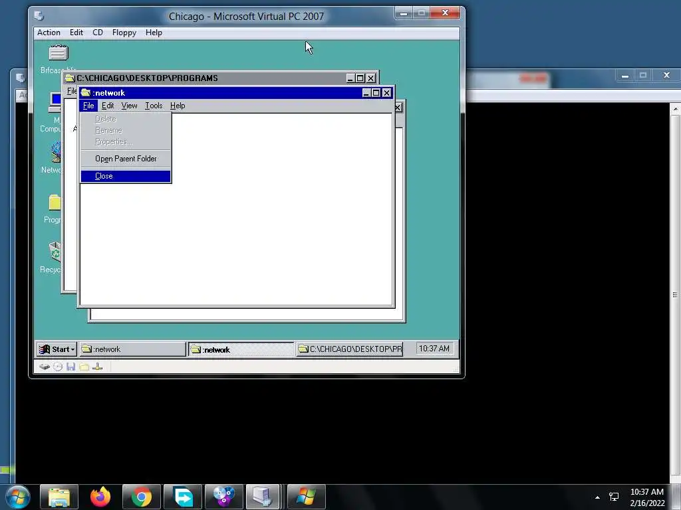Click the Virtual PC icon in the Chicago title bar
The height and width of the screenshot is (510, 681).
pyautogui.click(x=39, y=16)
